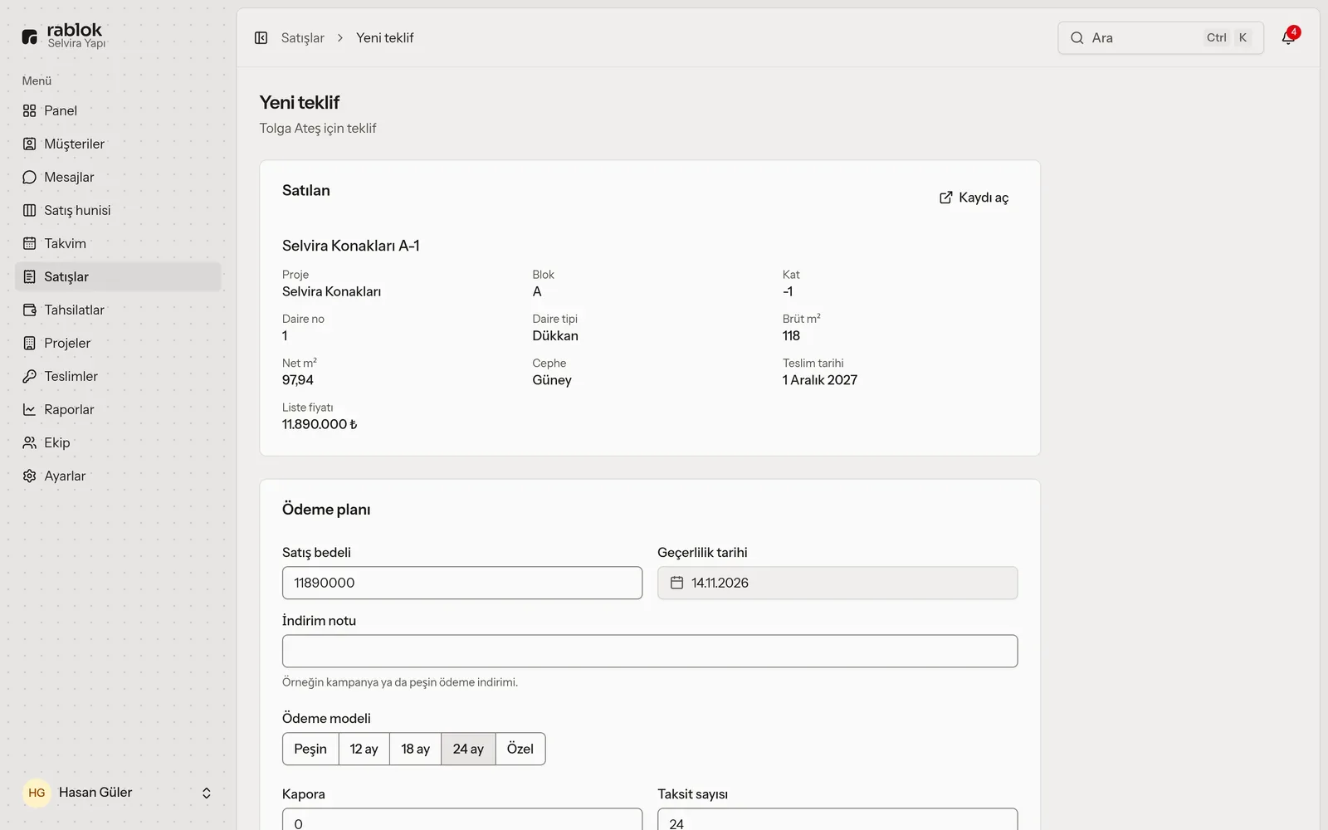Click the Satış bedeli input field
1328x830 pixels.
point(462,583)
